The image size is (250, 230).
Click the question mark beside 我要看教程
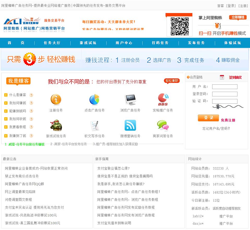click(x=31, y=127)
